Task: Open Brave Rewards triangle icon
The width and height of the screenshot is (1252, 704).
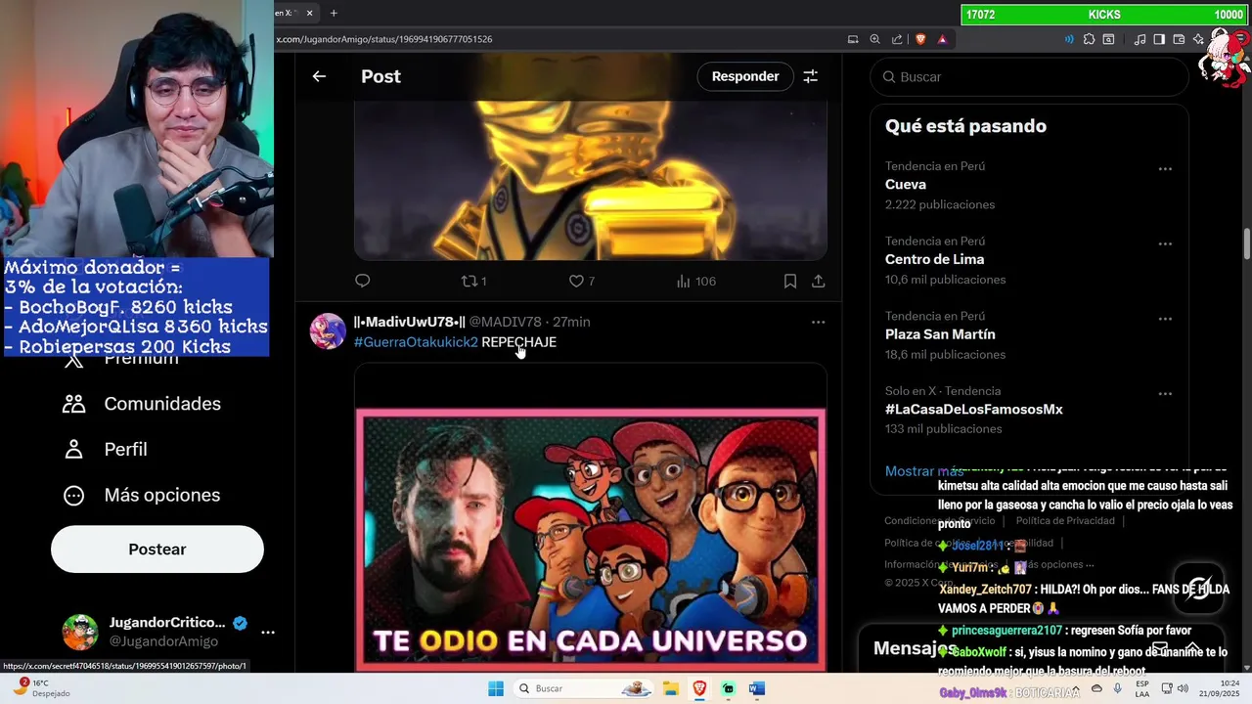Action: [x=942, y=39]
